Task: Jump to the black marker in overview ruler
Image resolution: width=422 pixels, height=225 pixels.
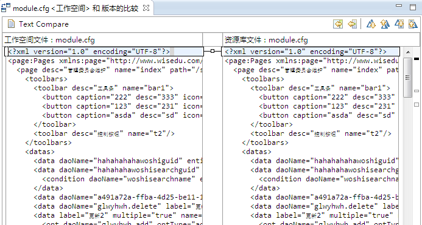Action: pos(417,59)
